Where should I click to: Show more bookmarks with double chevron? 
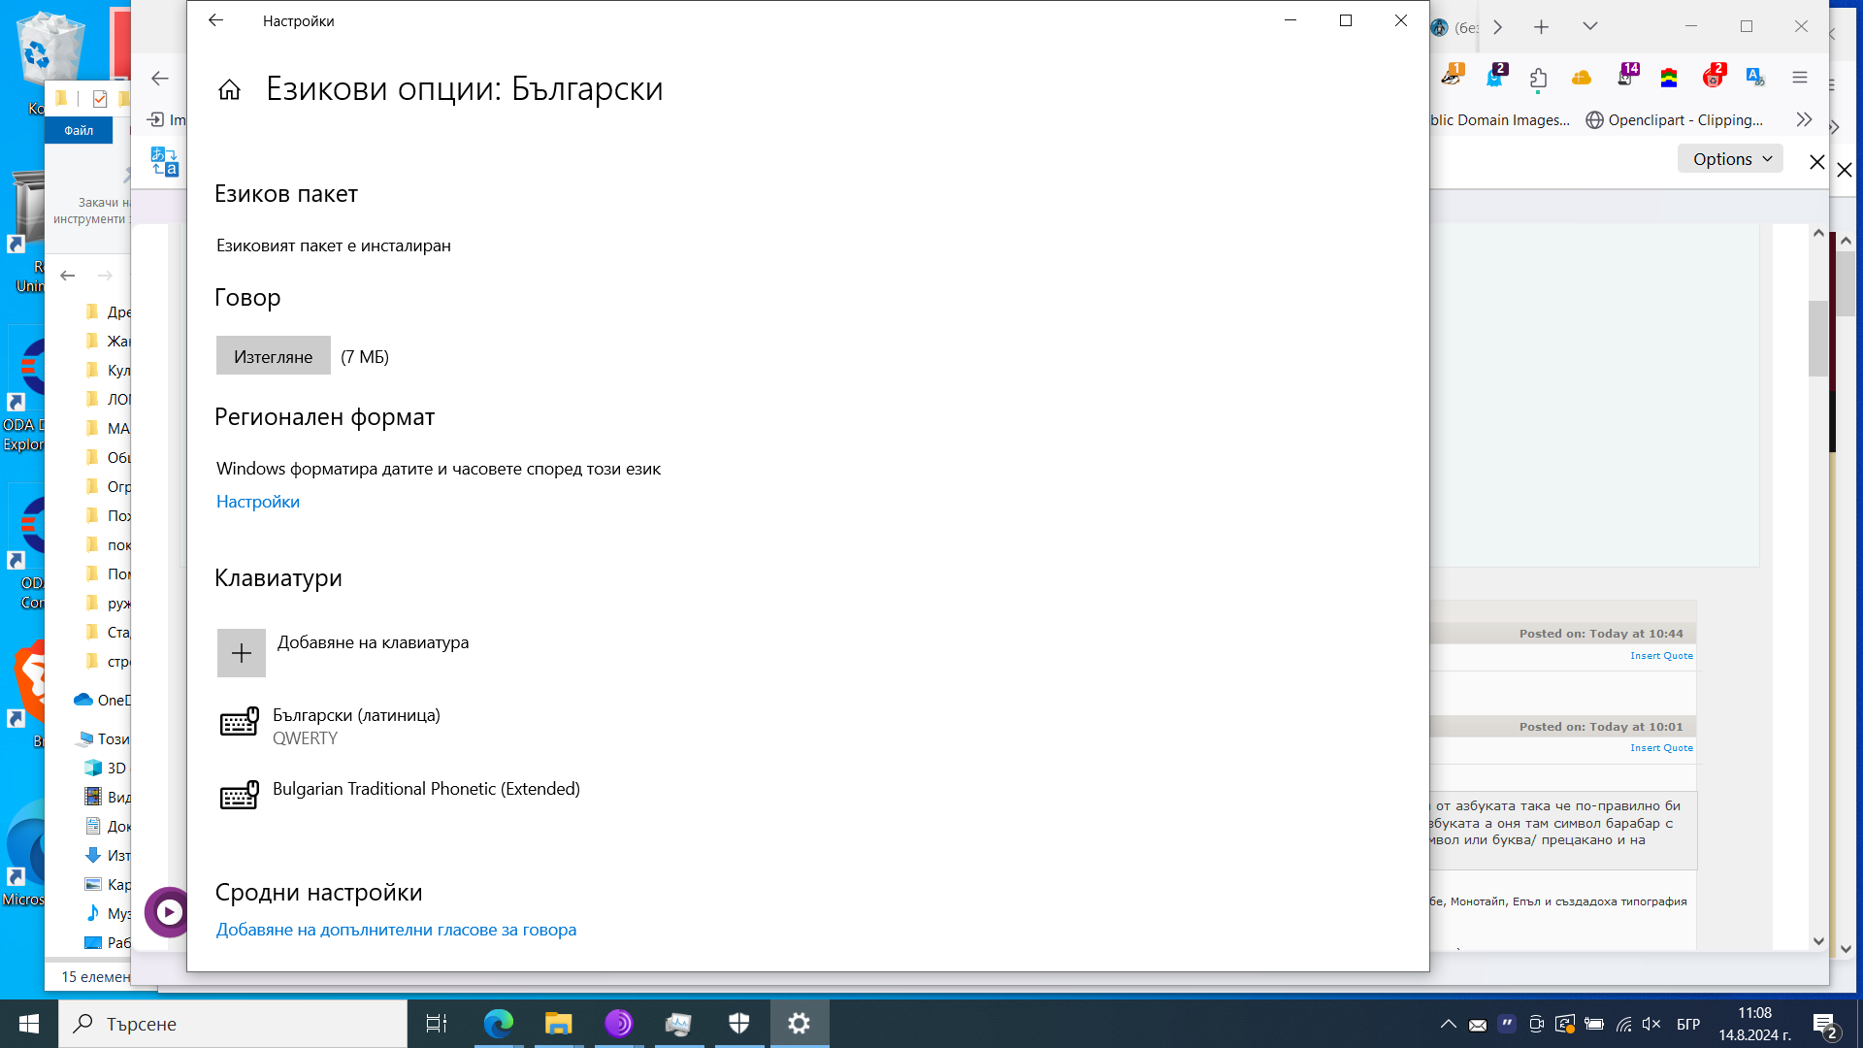[1804, 119]
